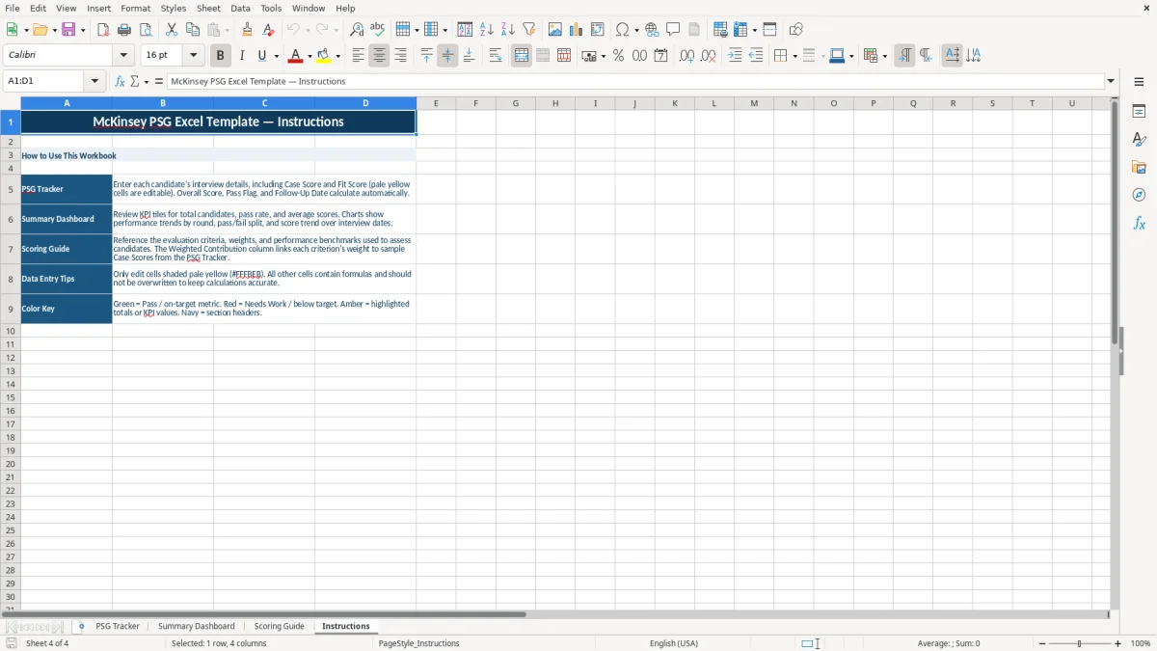Insert Image icon
1157x651 pixels.
(555, 30)
